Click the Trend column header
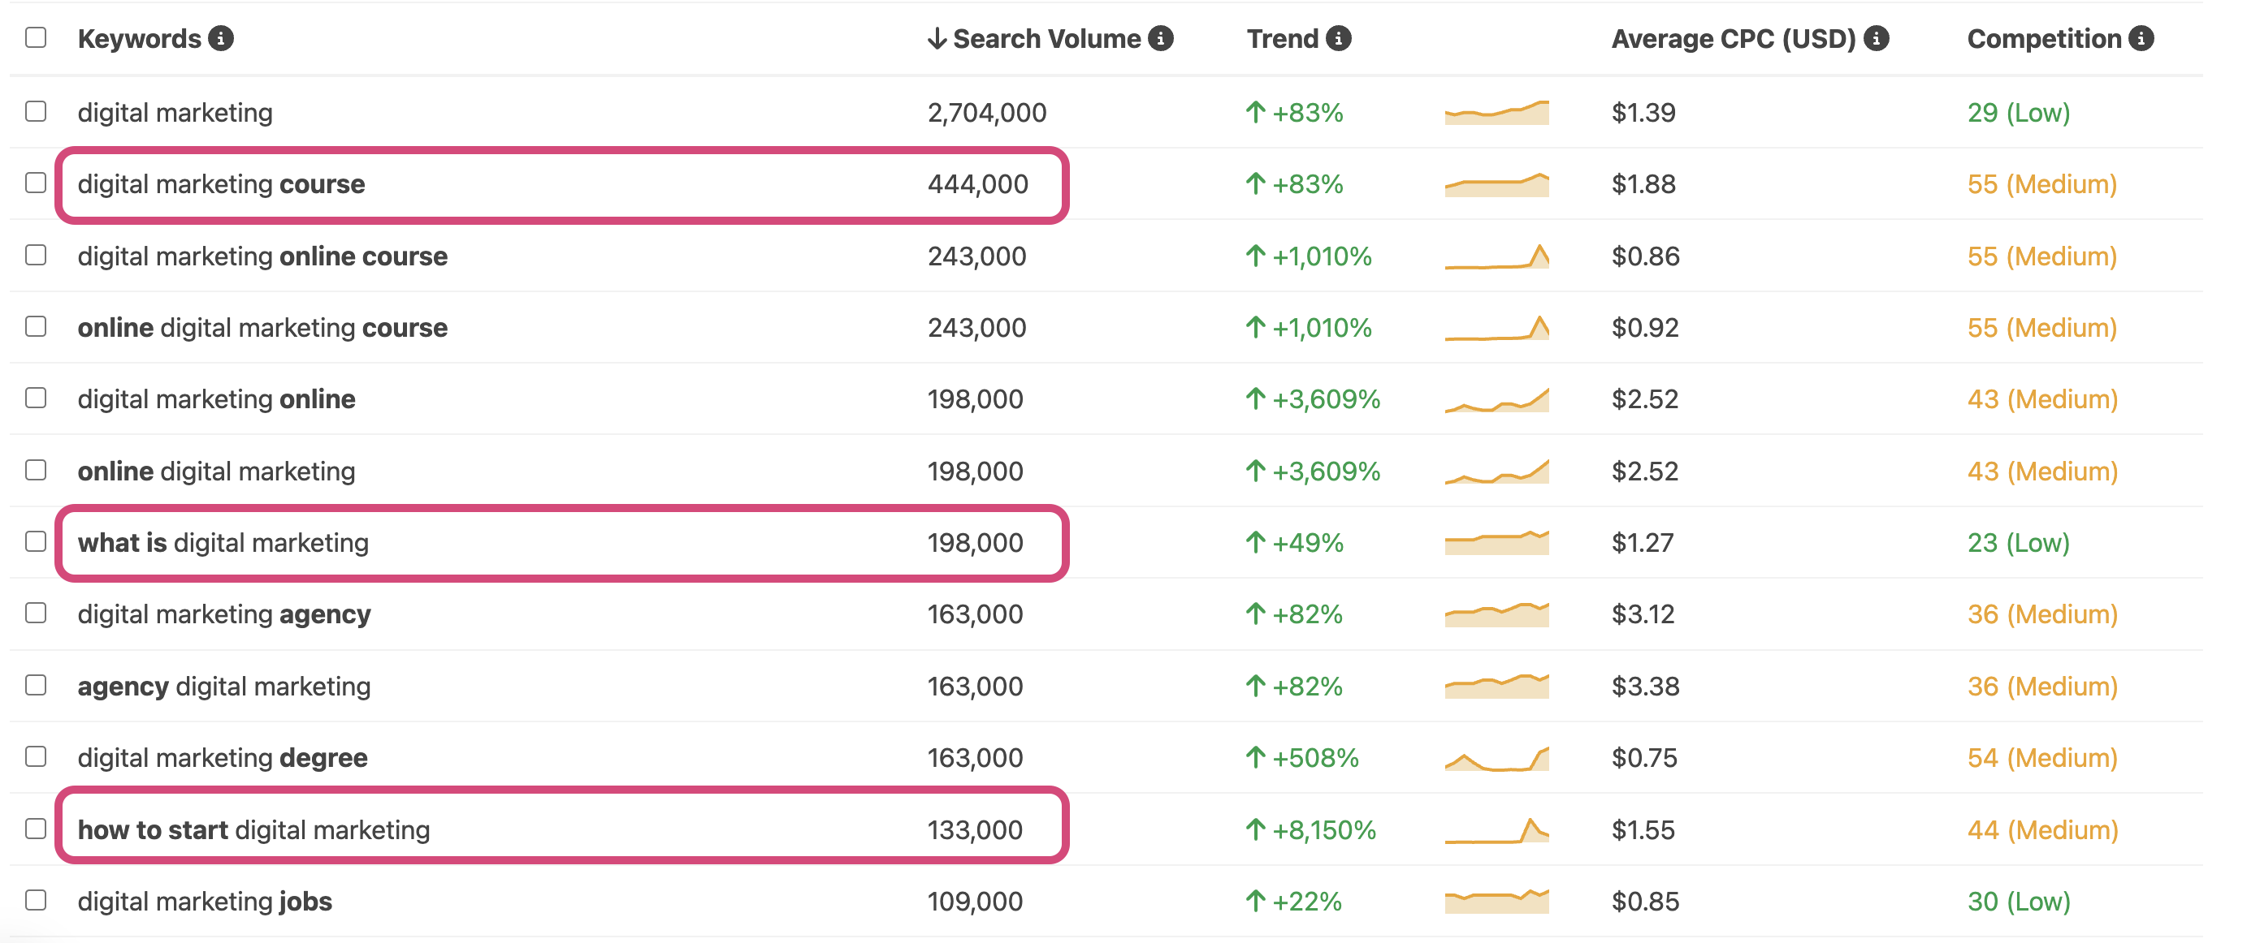The height and width of the screenshot is (943, 2260). [x=1283, y=39]
